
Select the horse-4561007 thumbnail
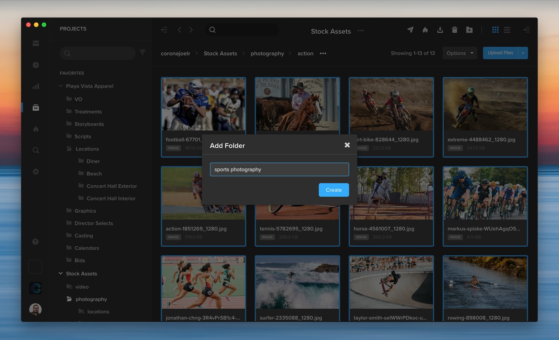391,193
